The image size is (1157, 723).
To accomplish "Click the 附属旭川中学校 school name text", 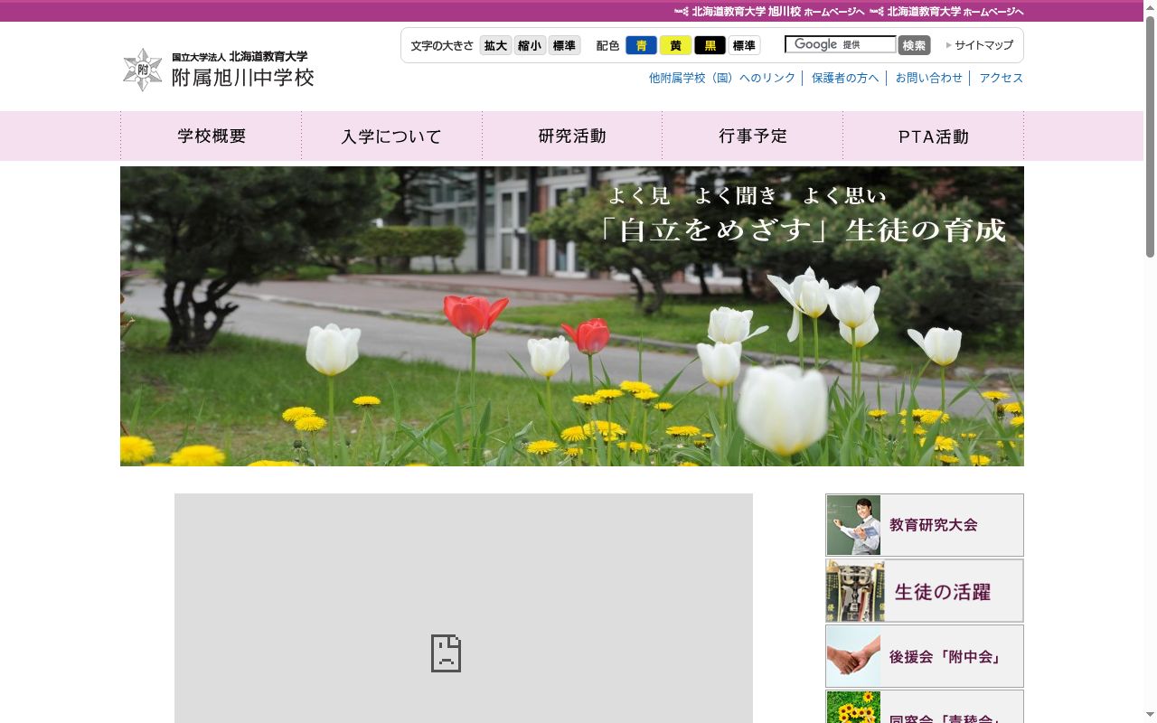I will coord(243,78).
